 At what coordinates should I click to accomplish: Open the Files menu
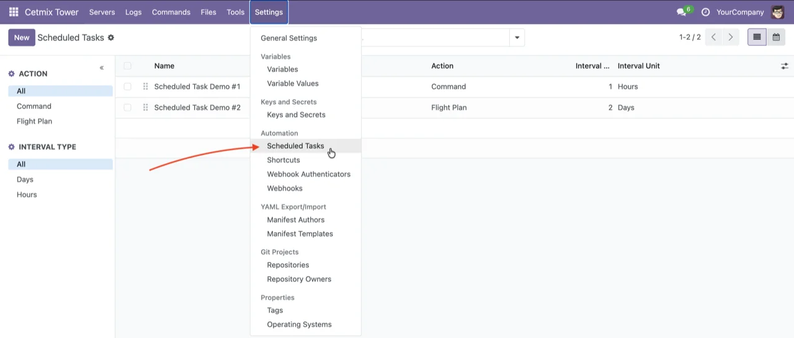[208, 12]
